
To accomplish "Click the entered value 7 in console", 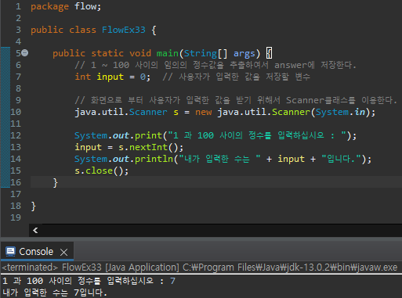I will click(172, 281).
